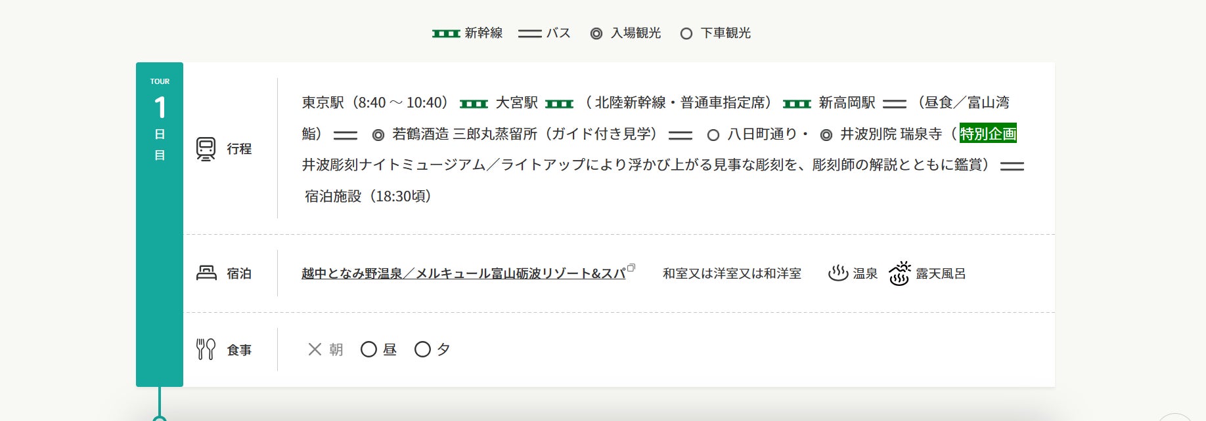The height and width of the screenshot is (421, 1206).
Task: Click the double-circle icon before 若鶴酒造
Action: tap(378, 135)
